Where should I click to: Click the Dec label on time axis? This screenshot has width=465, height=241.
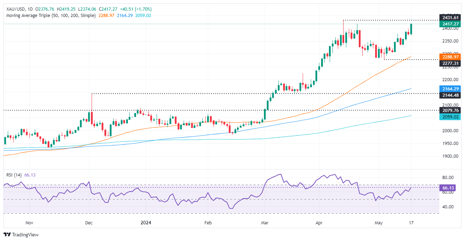click(x=89, y=223)
